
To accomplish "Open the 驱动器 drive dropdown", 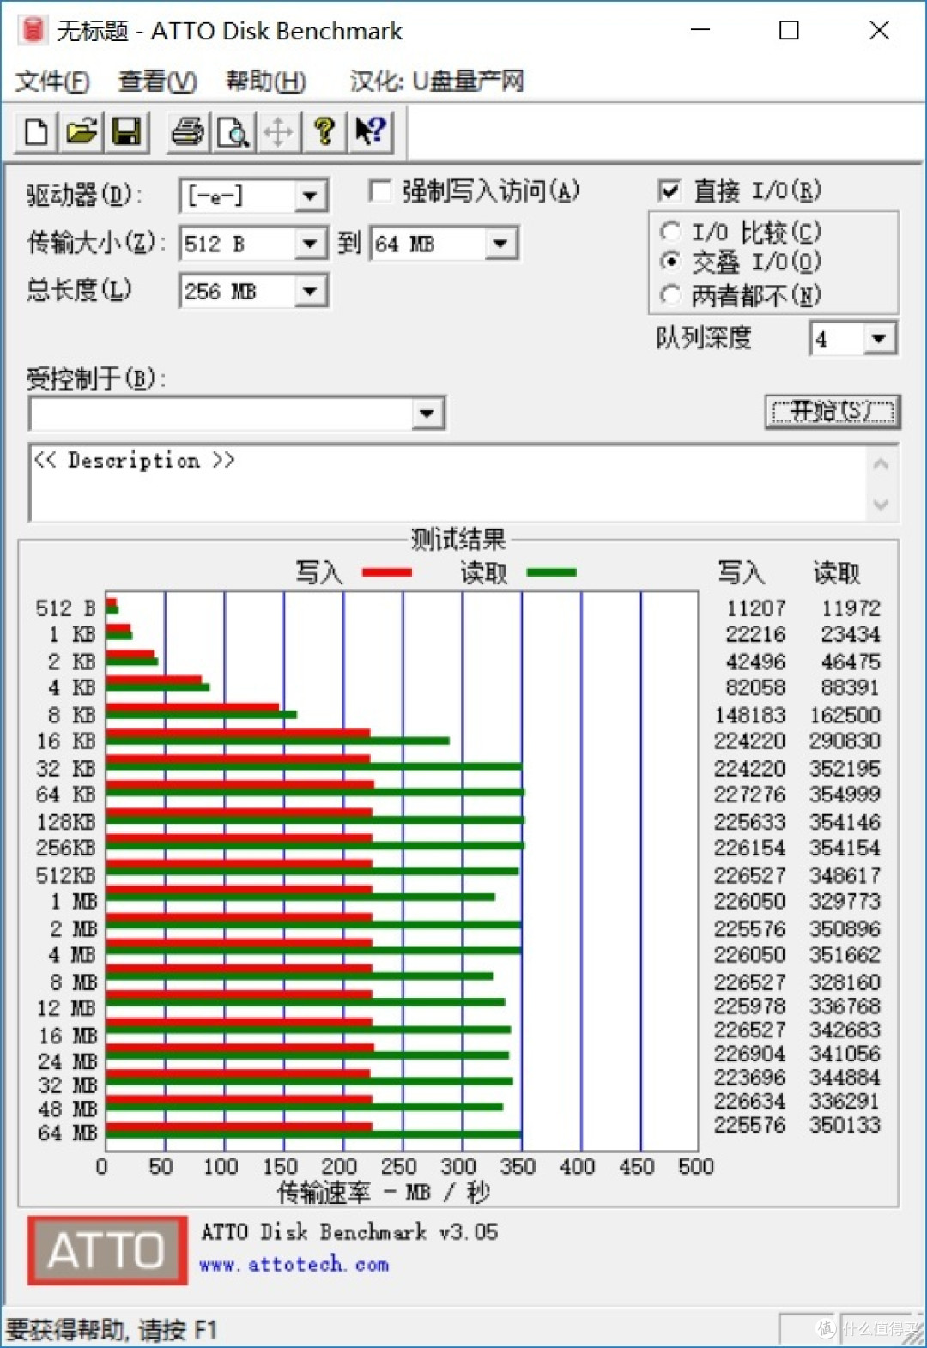I will pyautogui.click(x=310, y=196).
